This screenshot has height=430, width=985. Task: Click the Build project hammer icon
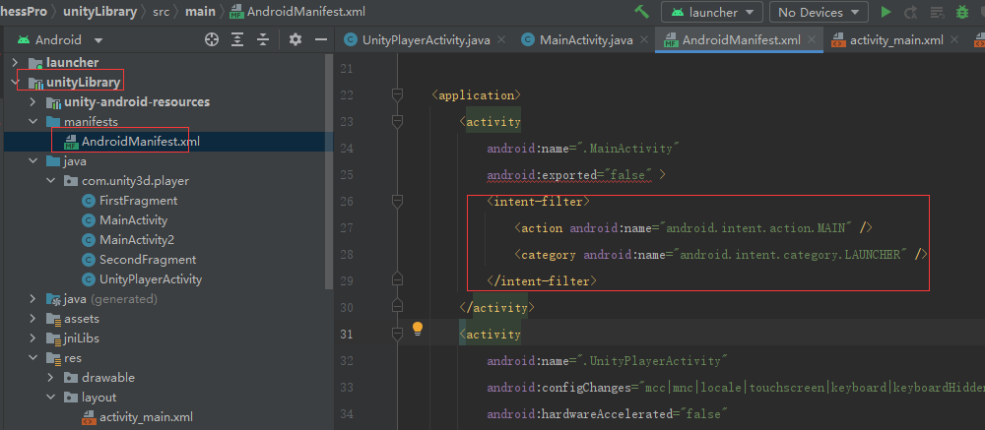(641, 12)
